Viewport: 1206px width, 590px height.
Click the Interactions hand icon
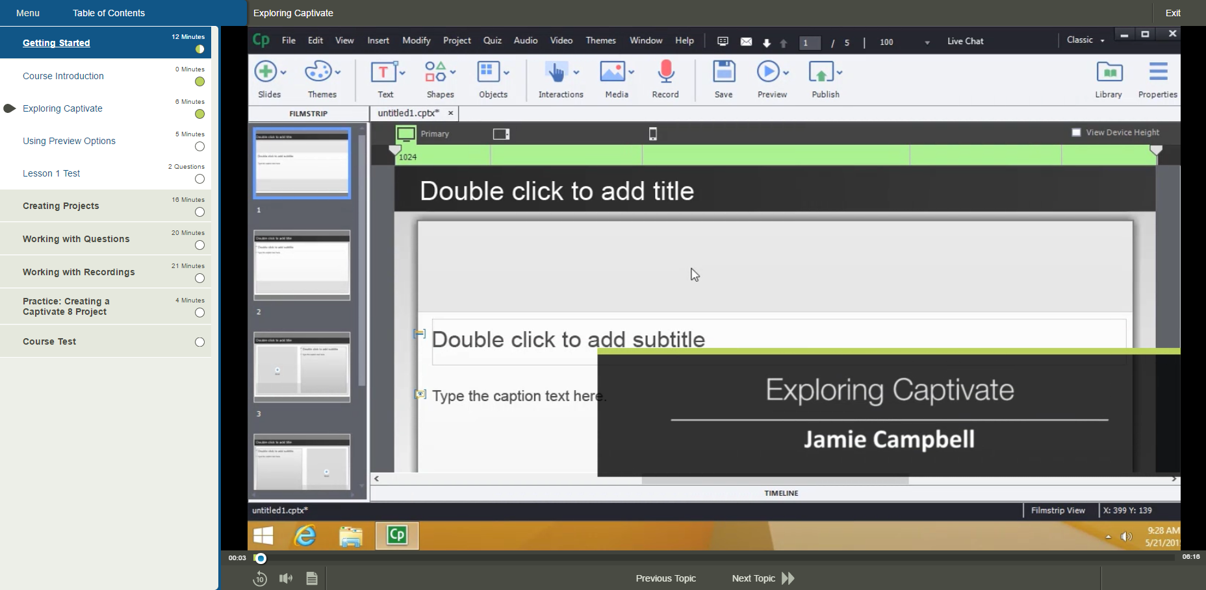click(555, 72)
